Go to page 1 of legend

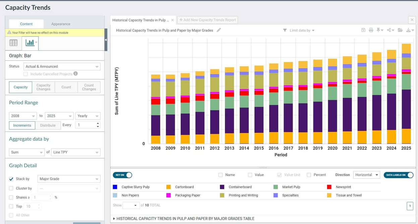tap(410, 206)
